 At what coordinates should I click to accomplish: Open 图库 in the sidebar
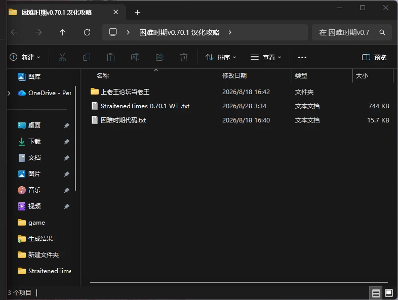click(x=29, y=76)
